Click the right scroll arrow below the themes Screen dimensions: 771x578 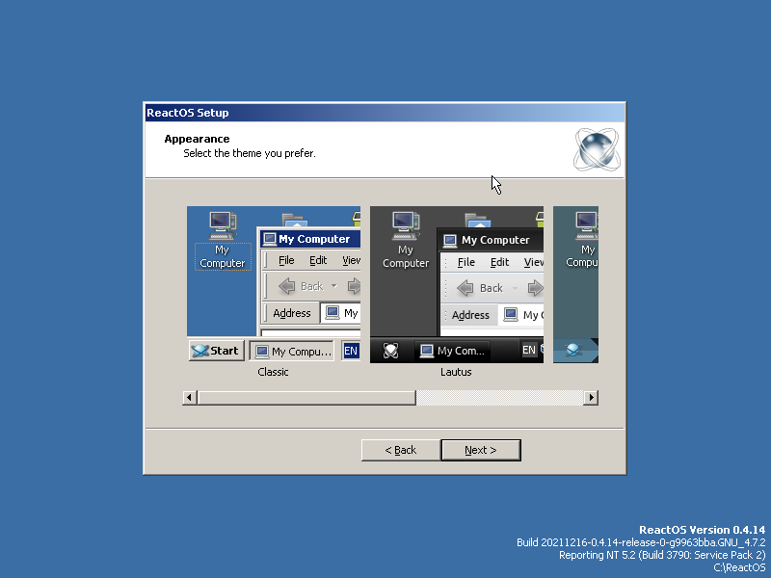pos(591,397)
